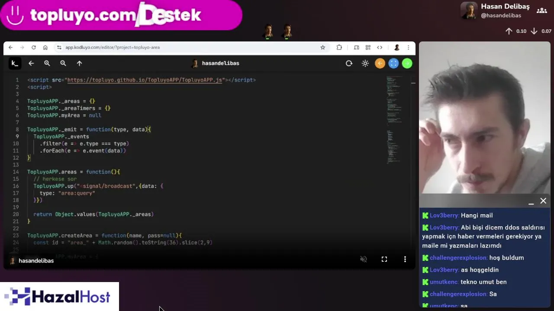Click 'type: "area:query"' on line 17
Viewport: 554px width, 311px height.
click(67, 193)
